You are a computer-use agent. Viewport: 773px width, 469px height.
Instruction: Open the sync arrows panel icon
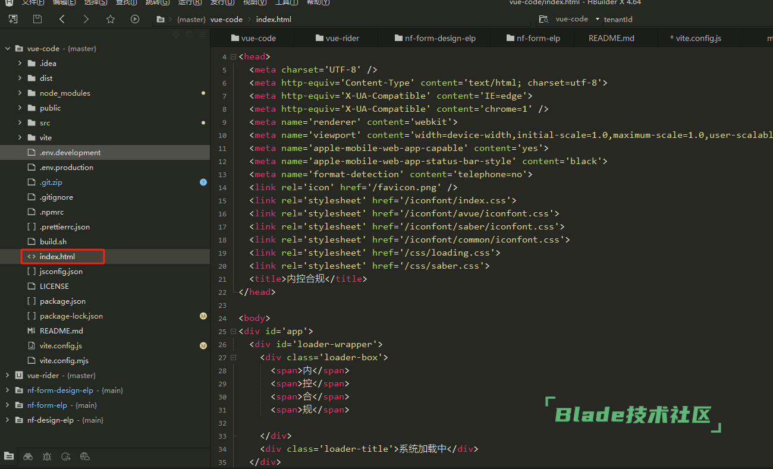point(66,457)
